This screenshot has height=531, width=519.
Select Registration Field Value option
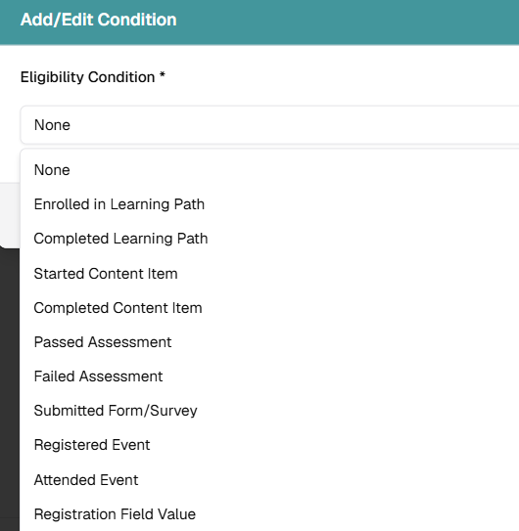(x=269, y=514)
